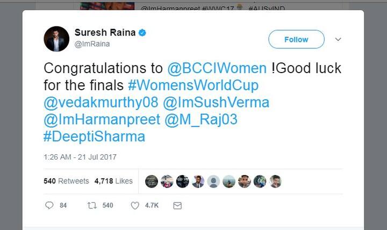The image size is (387, 230).
Task: Visit the @vedakmurthy08 profile mention
Action: coord(101,103)
